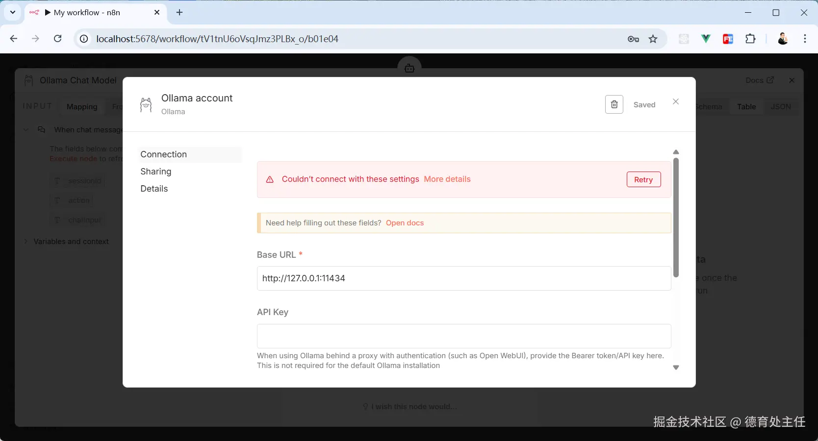818x441 pixels.
Task: Switch to the Details section
Action: (154, 189)
